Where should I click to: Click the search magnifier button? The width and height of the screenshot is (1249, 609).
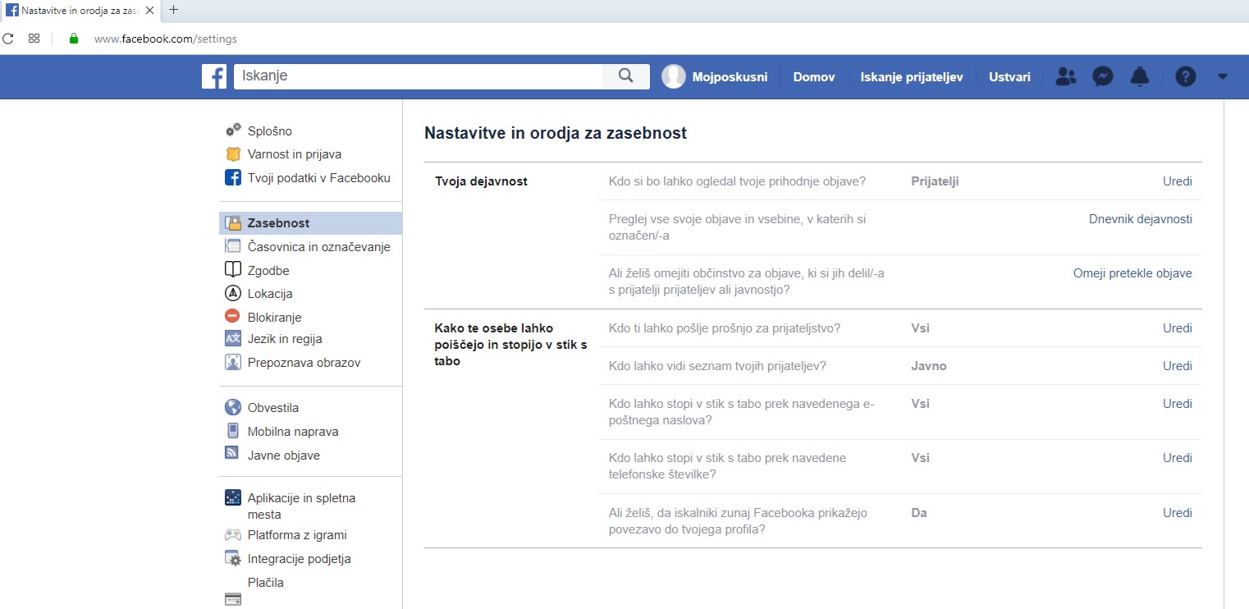(625, 76)
